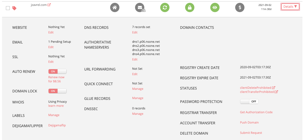Check the jzavrel.com domain checkbox
The width and height of the screenshot is (304, 140).
[x=8, y=8]
